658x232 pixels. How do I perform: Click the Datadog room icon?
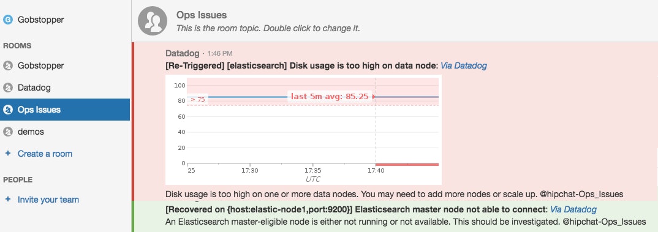click(8, 88)
